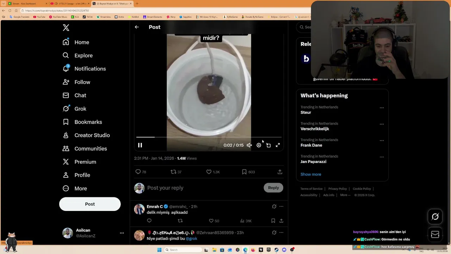The width and height of the screenshot is (451, 254).
Task: Open options for Frank Dane trend
Action: [x=382, y=140]
